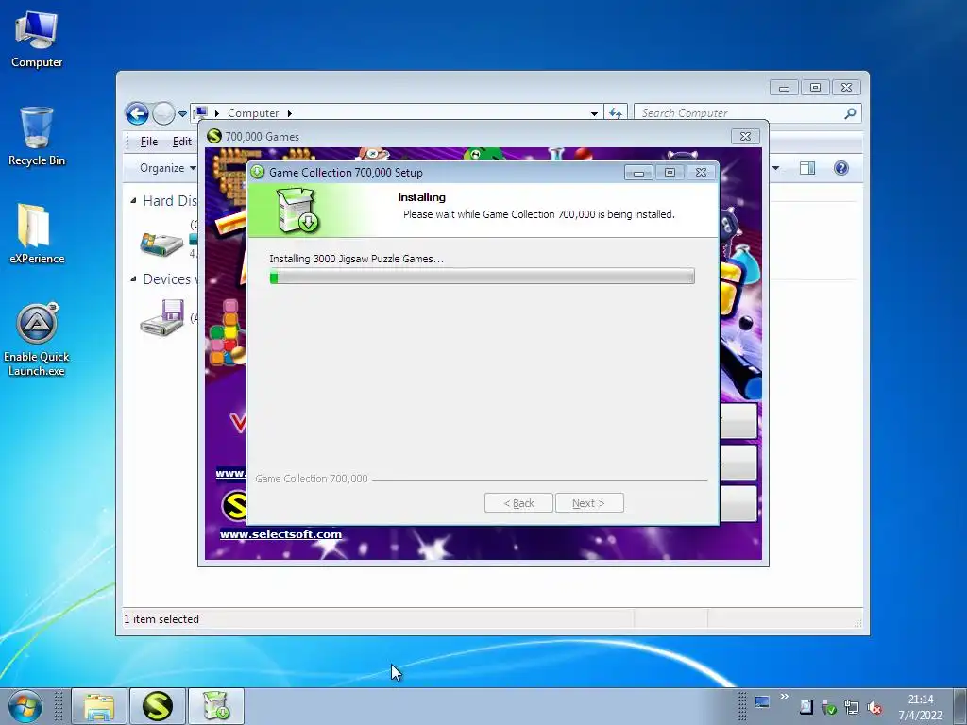This screenshot has width=967, height=725.
Task: Click '1 item selected' status text
Action: 161,619
